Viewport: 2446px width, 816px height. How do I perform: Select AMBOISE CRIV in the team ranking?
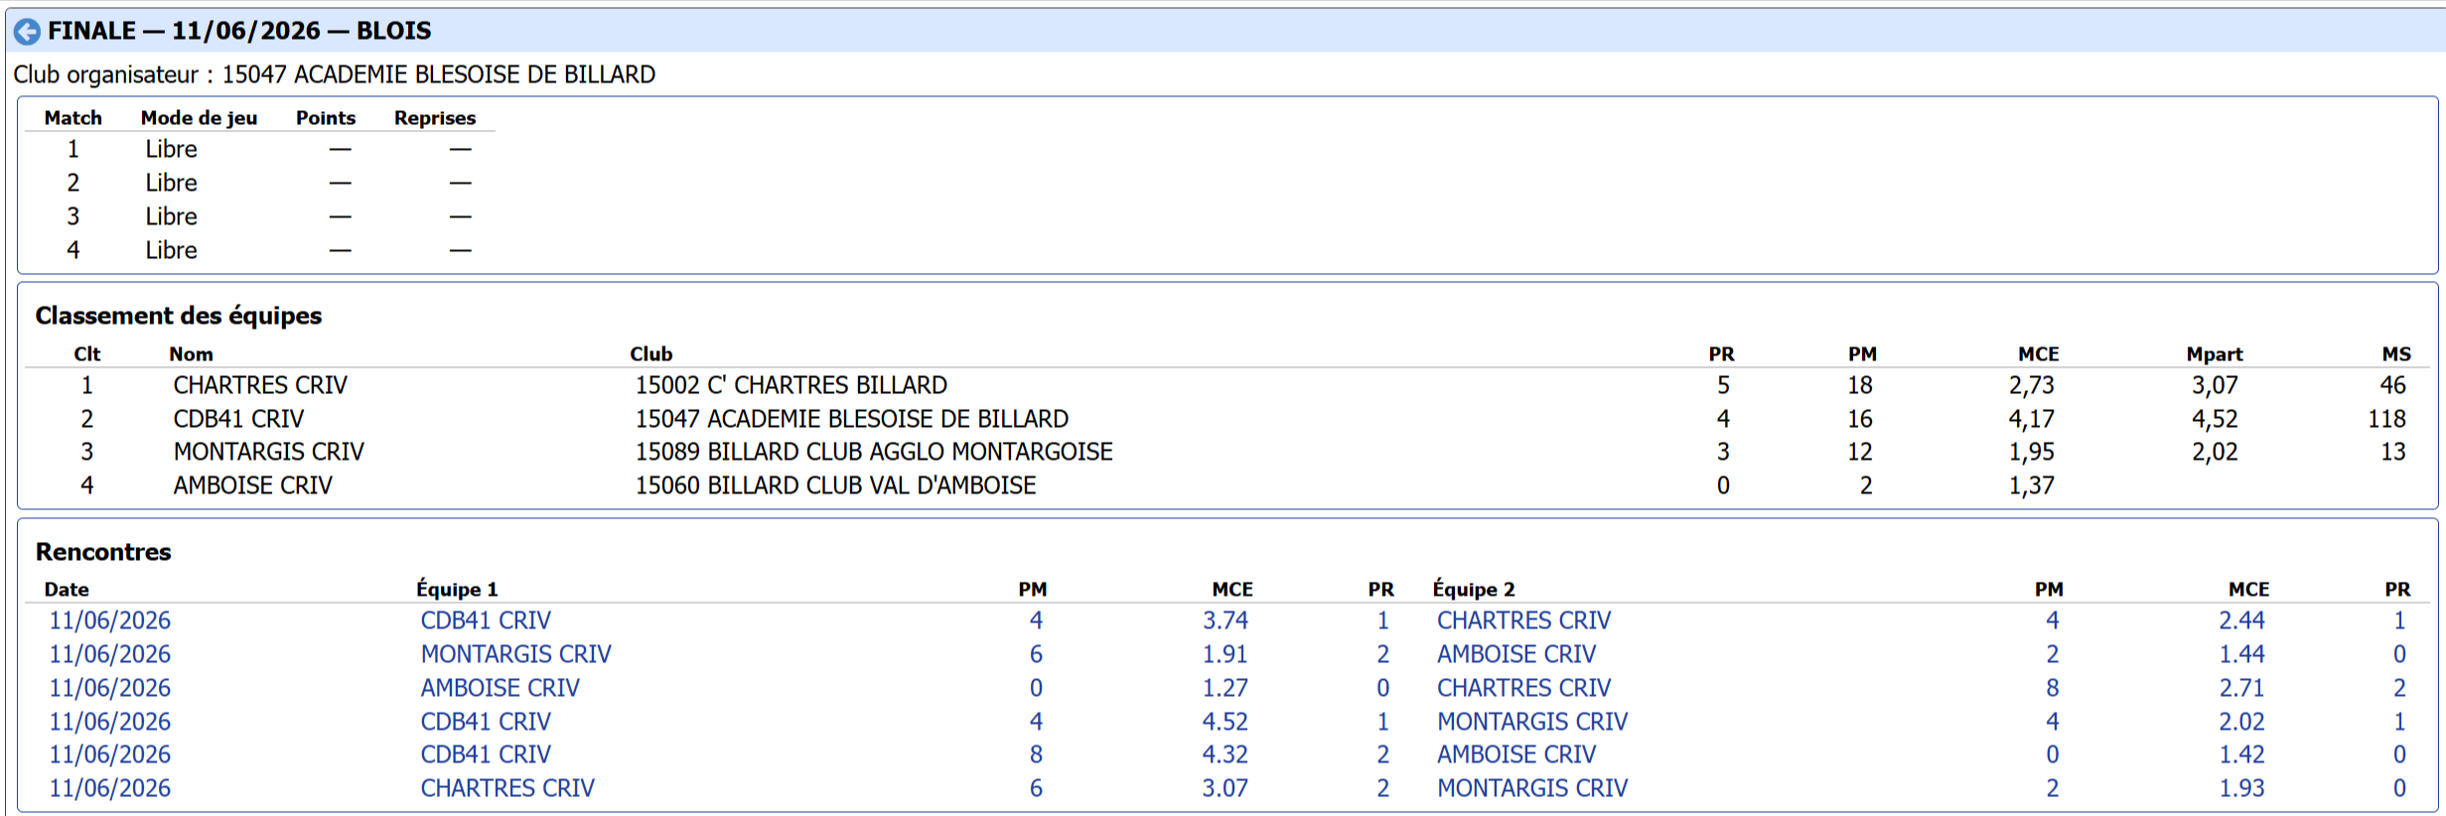point(253,485)
